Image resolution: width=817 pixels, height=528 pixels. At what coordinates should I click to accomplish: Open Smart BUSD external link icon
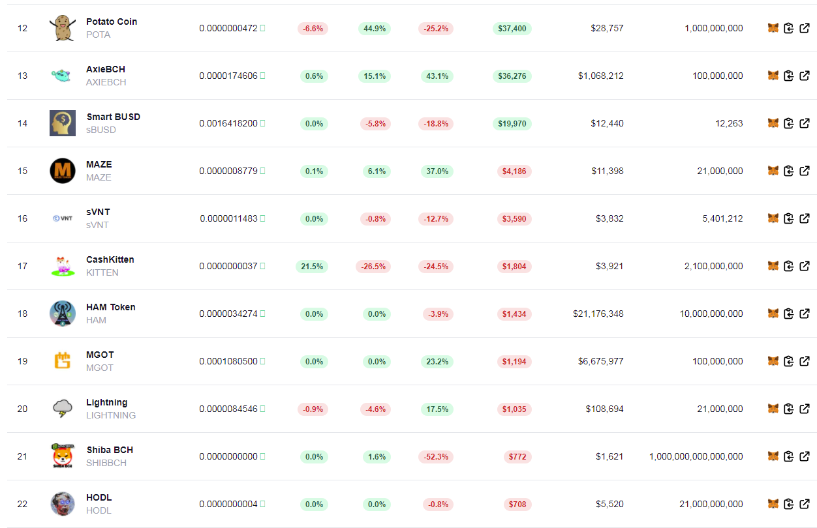(805, 123)
